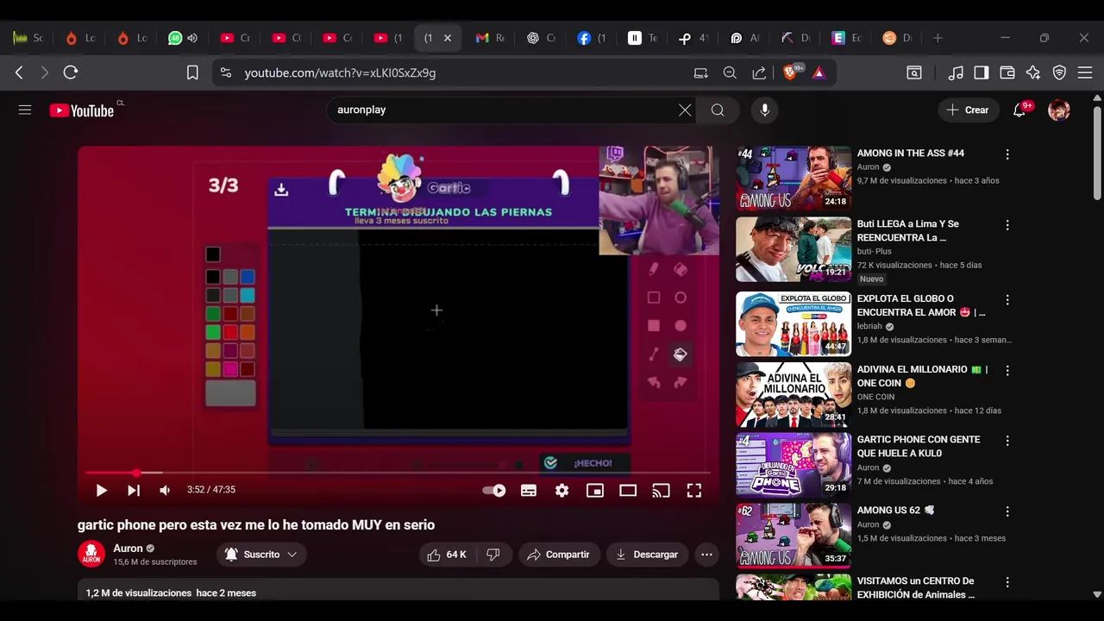Screen dimensions: 1104x621
Task: Dislike the video
Action: (x=493, y=555)
